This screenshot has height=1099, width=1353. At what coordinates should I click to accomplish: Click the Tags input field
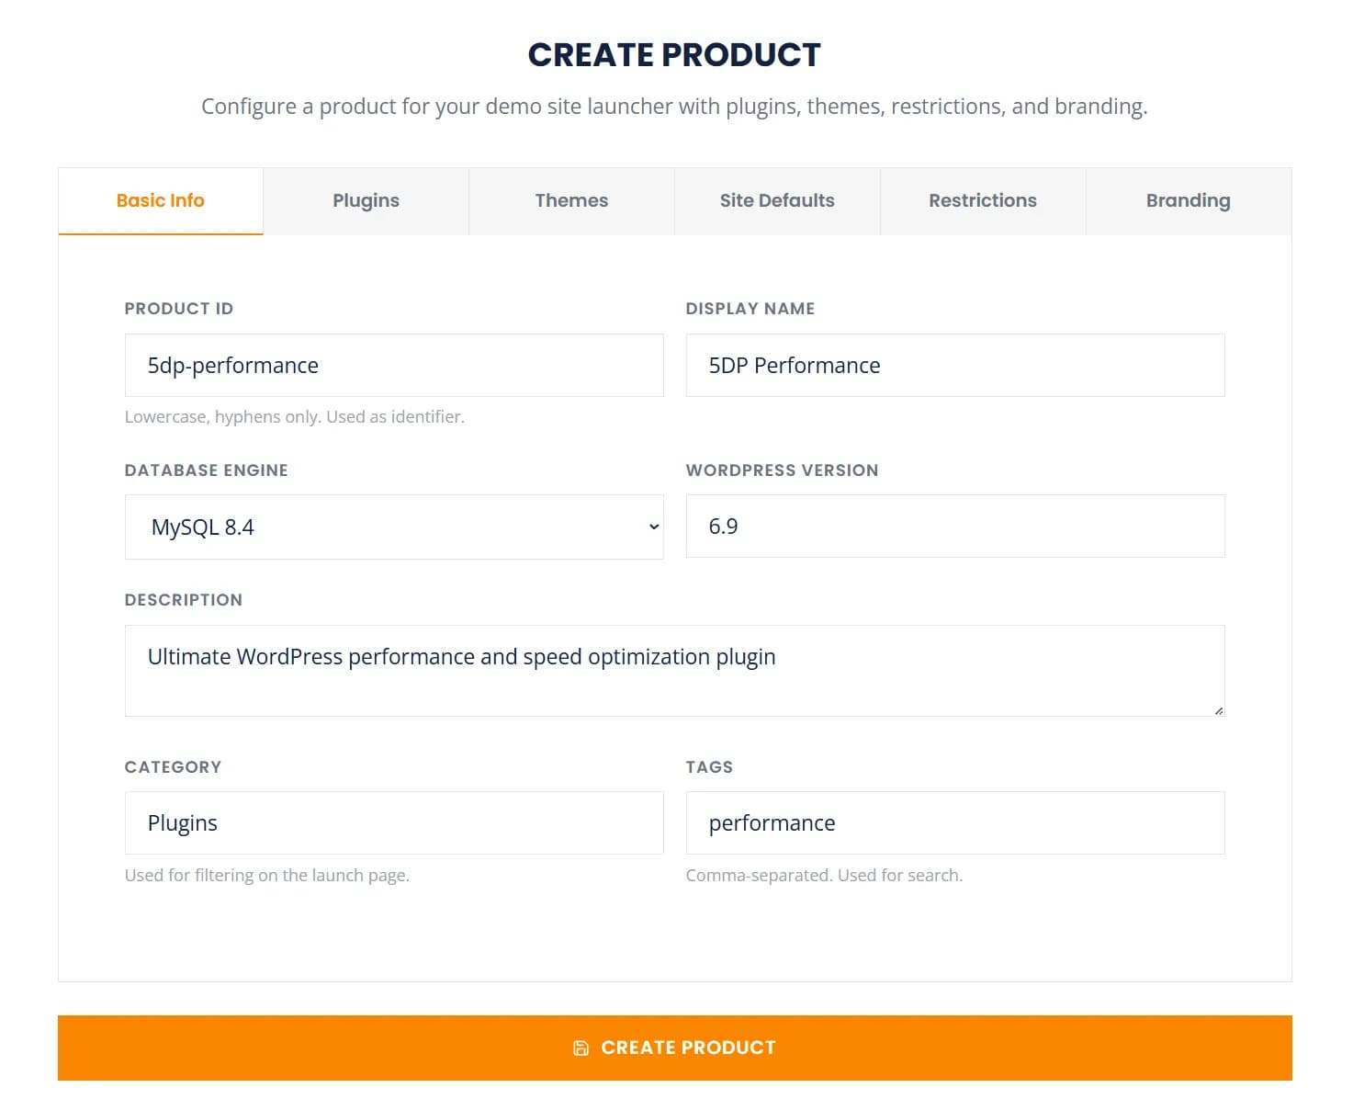point(955,822)
